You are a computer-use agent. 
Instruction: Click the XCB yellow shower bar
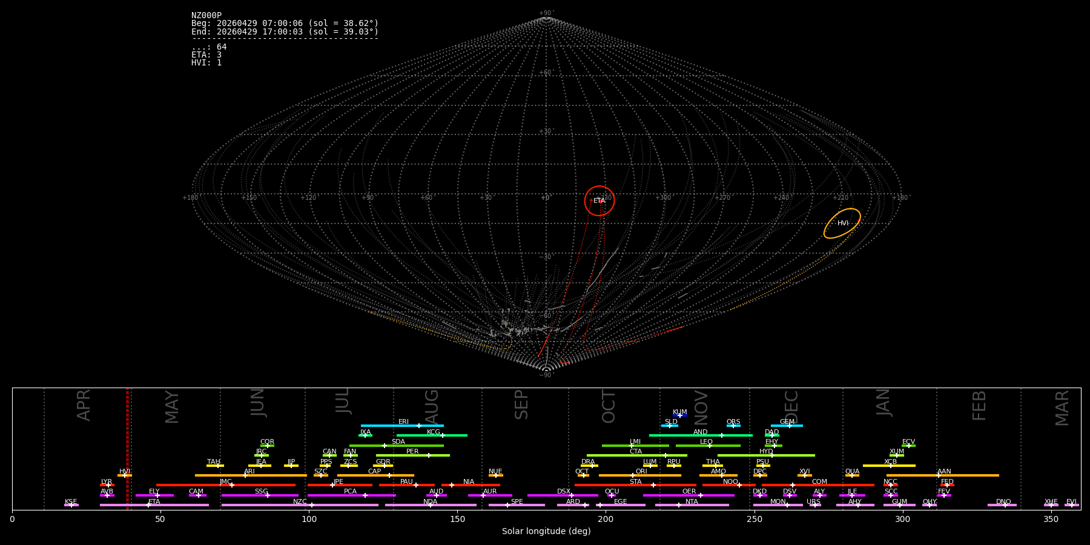889,466
